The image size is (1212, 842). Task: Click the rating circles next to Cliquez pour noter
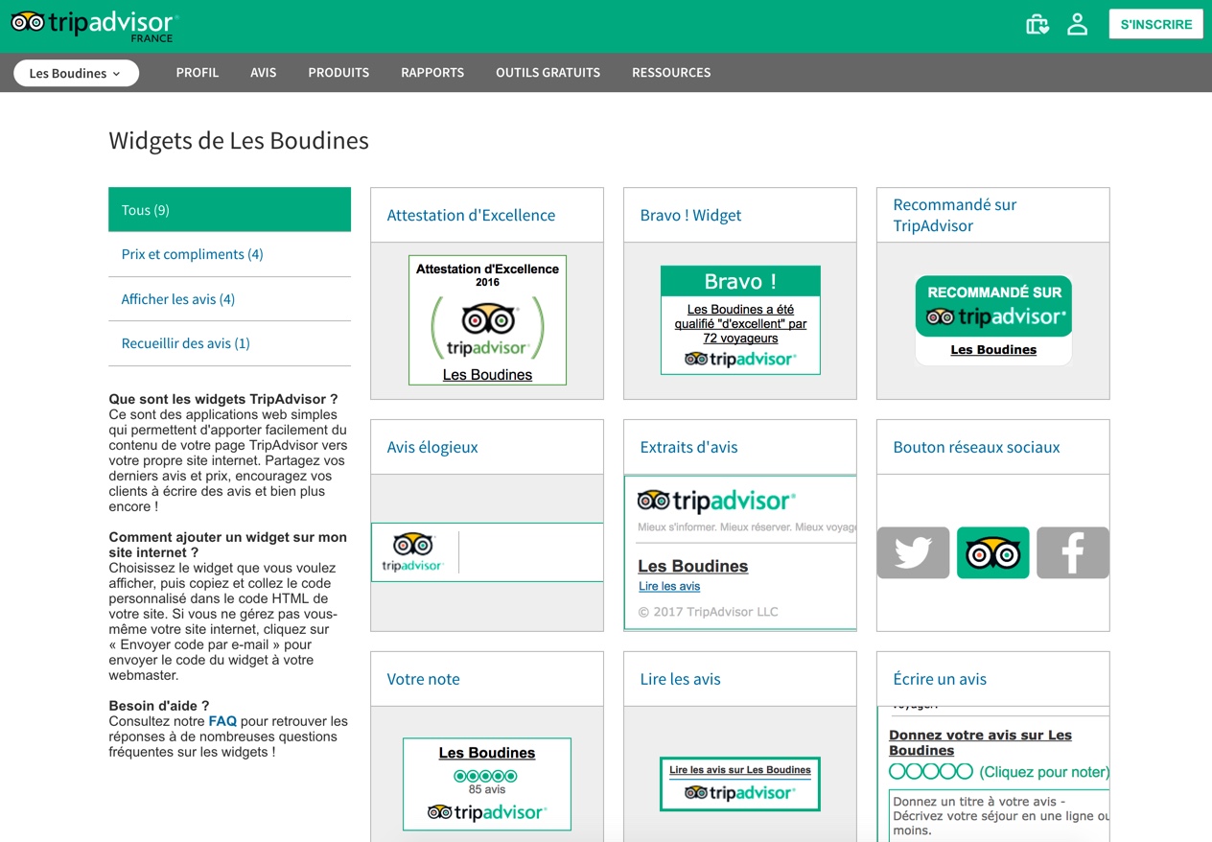(x=931, y=771)
